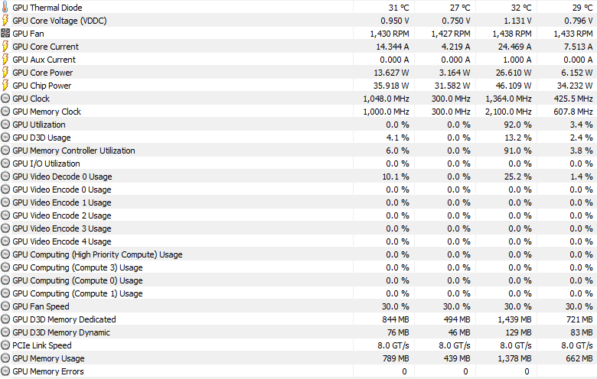
Task: Select the GPU D3D Memory Dedicated row
Action: coord(298,319)
